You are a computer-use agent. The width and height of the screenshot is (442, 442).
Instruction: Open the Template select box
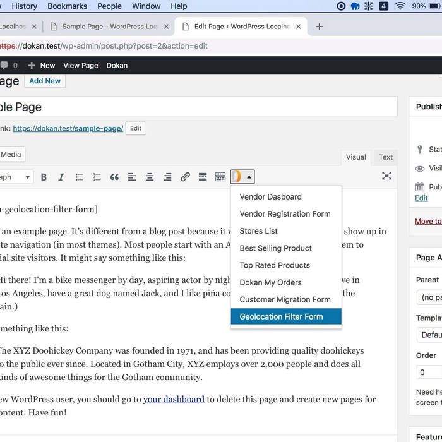[x=429, y=335]
